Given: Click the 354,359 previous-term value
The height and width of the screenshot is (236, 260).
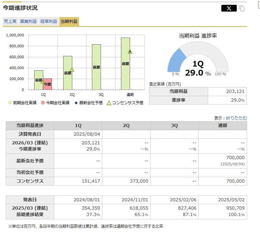Looking at the screenshot, I should point(91,208).
